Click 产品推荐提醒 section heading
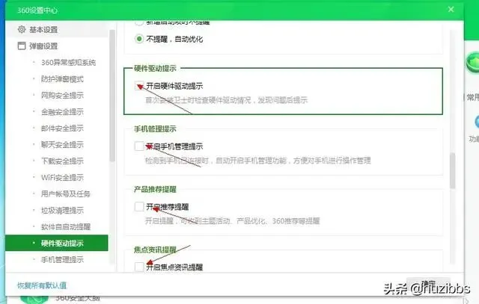 click(155, 190)
